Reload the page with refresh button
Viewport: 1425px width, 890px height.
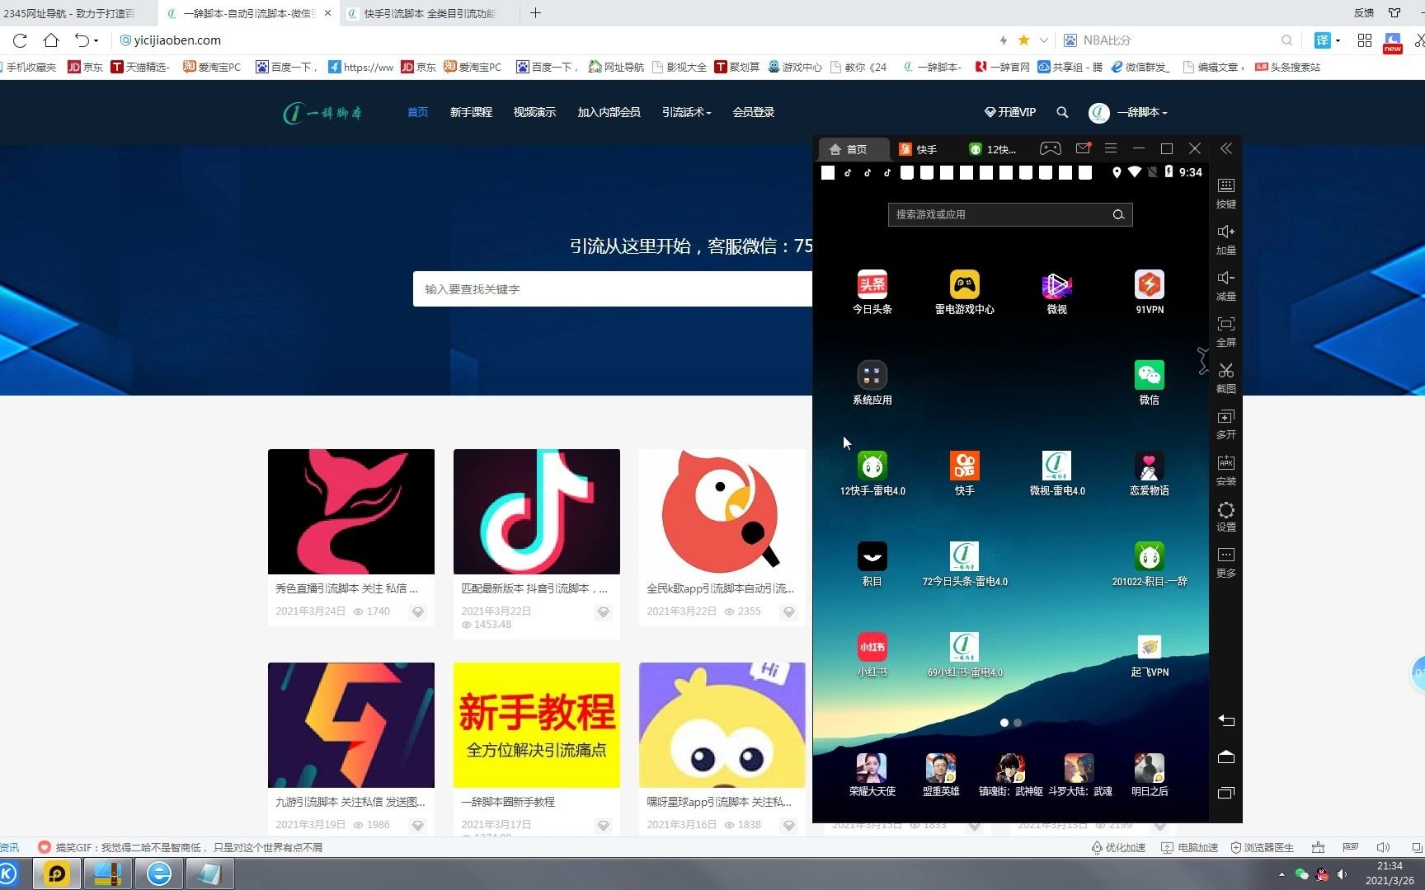point(20,40)
